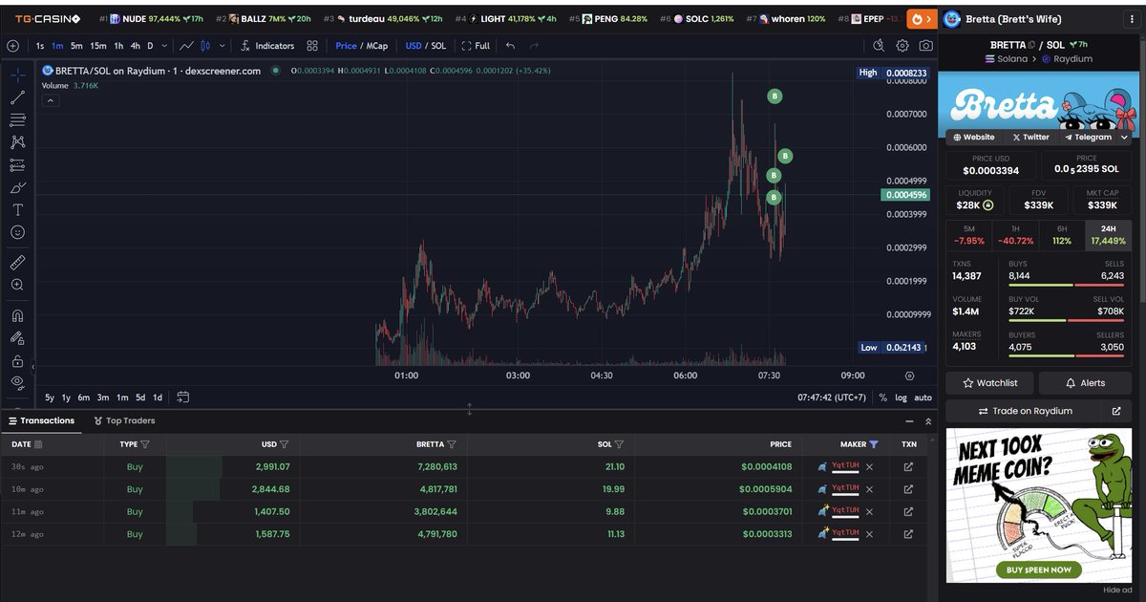This screenshot has height=602, width=1146.
Task: Select the 1s time interval
Action: tap(40, 46)
